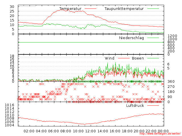Click the 25 temperature axis value

click(x=12, y=11)
